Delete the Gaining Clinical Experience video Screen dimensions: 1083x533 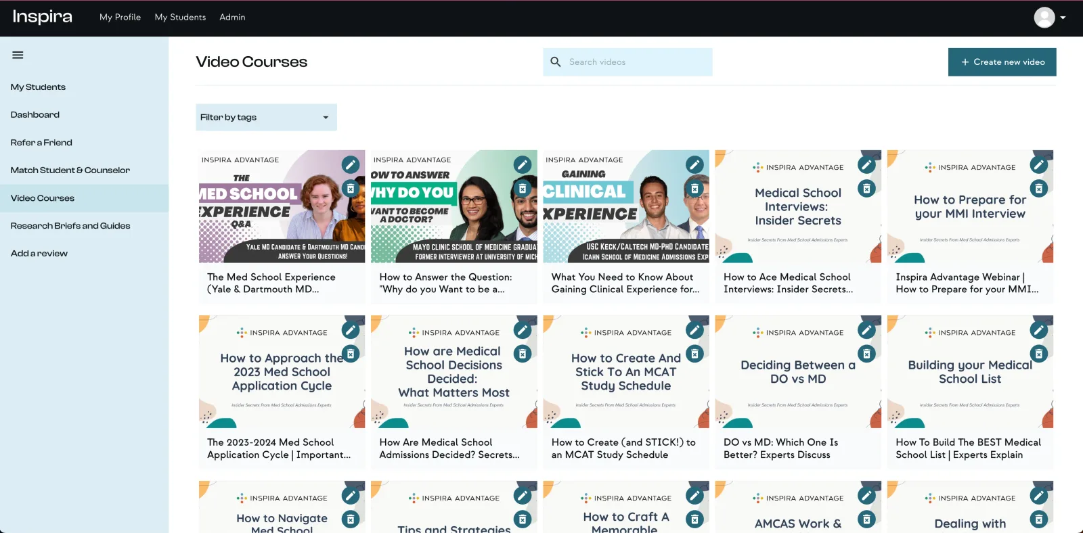(x=694, y=189)
